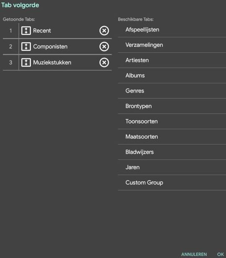Add the Jaren tab
Viewport: 226px width, 258px height.
tap(172, 168)
